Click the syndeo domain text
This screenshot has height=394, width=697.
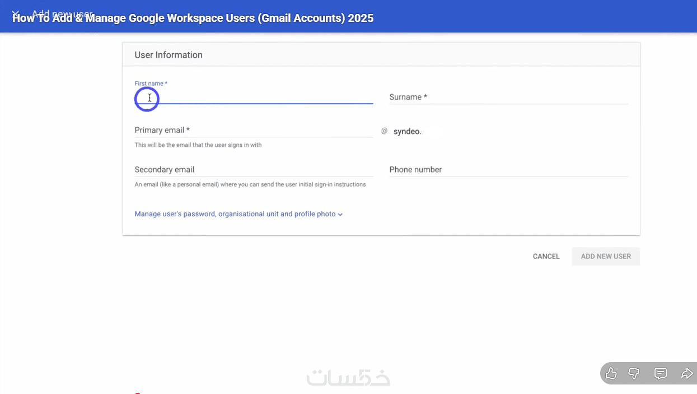[407, 131]
